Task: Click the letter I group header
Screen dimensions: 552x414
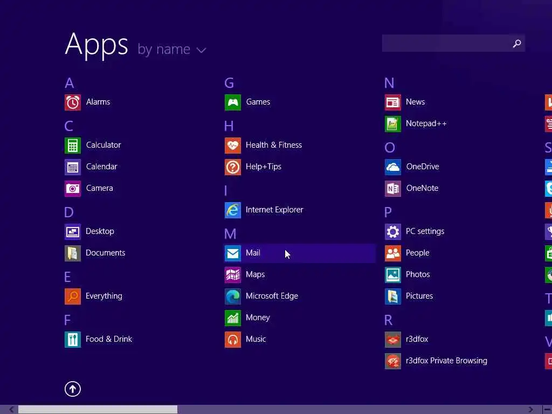Action: pyautogui.click(x=226, y=191)
